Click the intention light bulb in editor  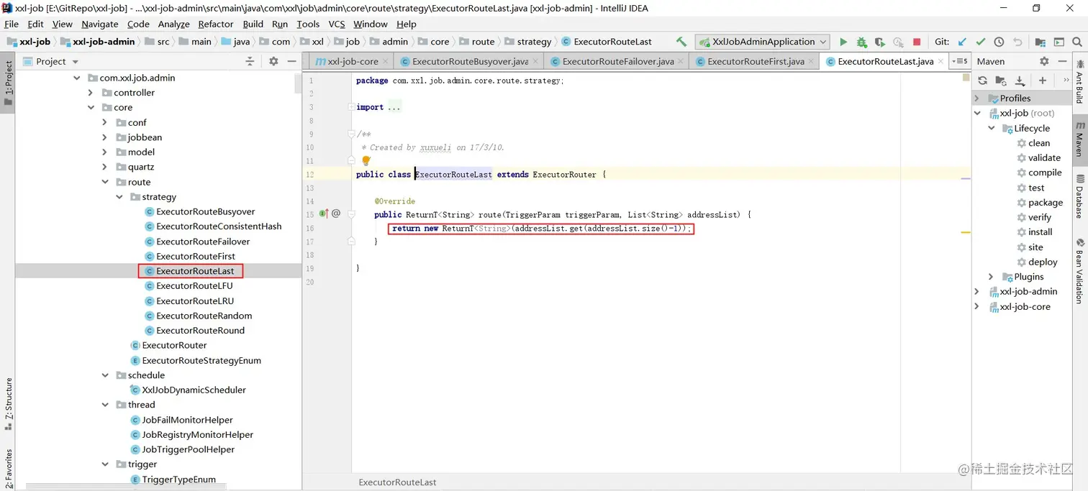366,161
